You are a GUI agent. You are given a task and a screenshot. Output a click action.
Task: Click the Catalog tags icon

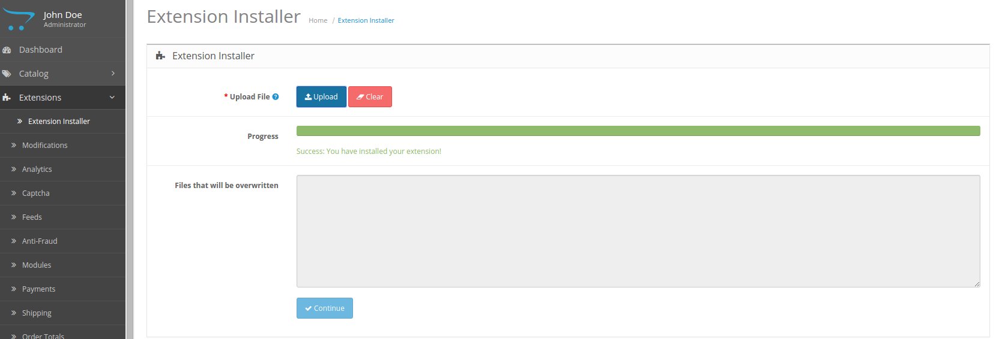point(7,74)
